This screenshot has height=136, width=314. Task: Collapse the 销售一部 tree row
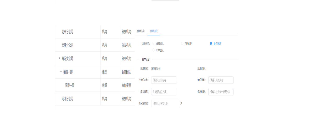tap(61, 72)
